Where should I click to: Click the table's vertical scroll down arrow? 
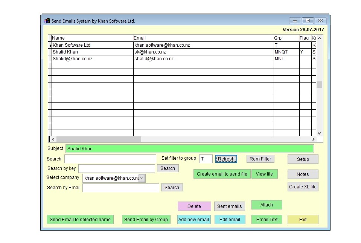click(319, 133)
